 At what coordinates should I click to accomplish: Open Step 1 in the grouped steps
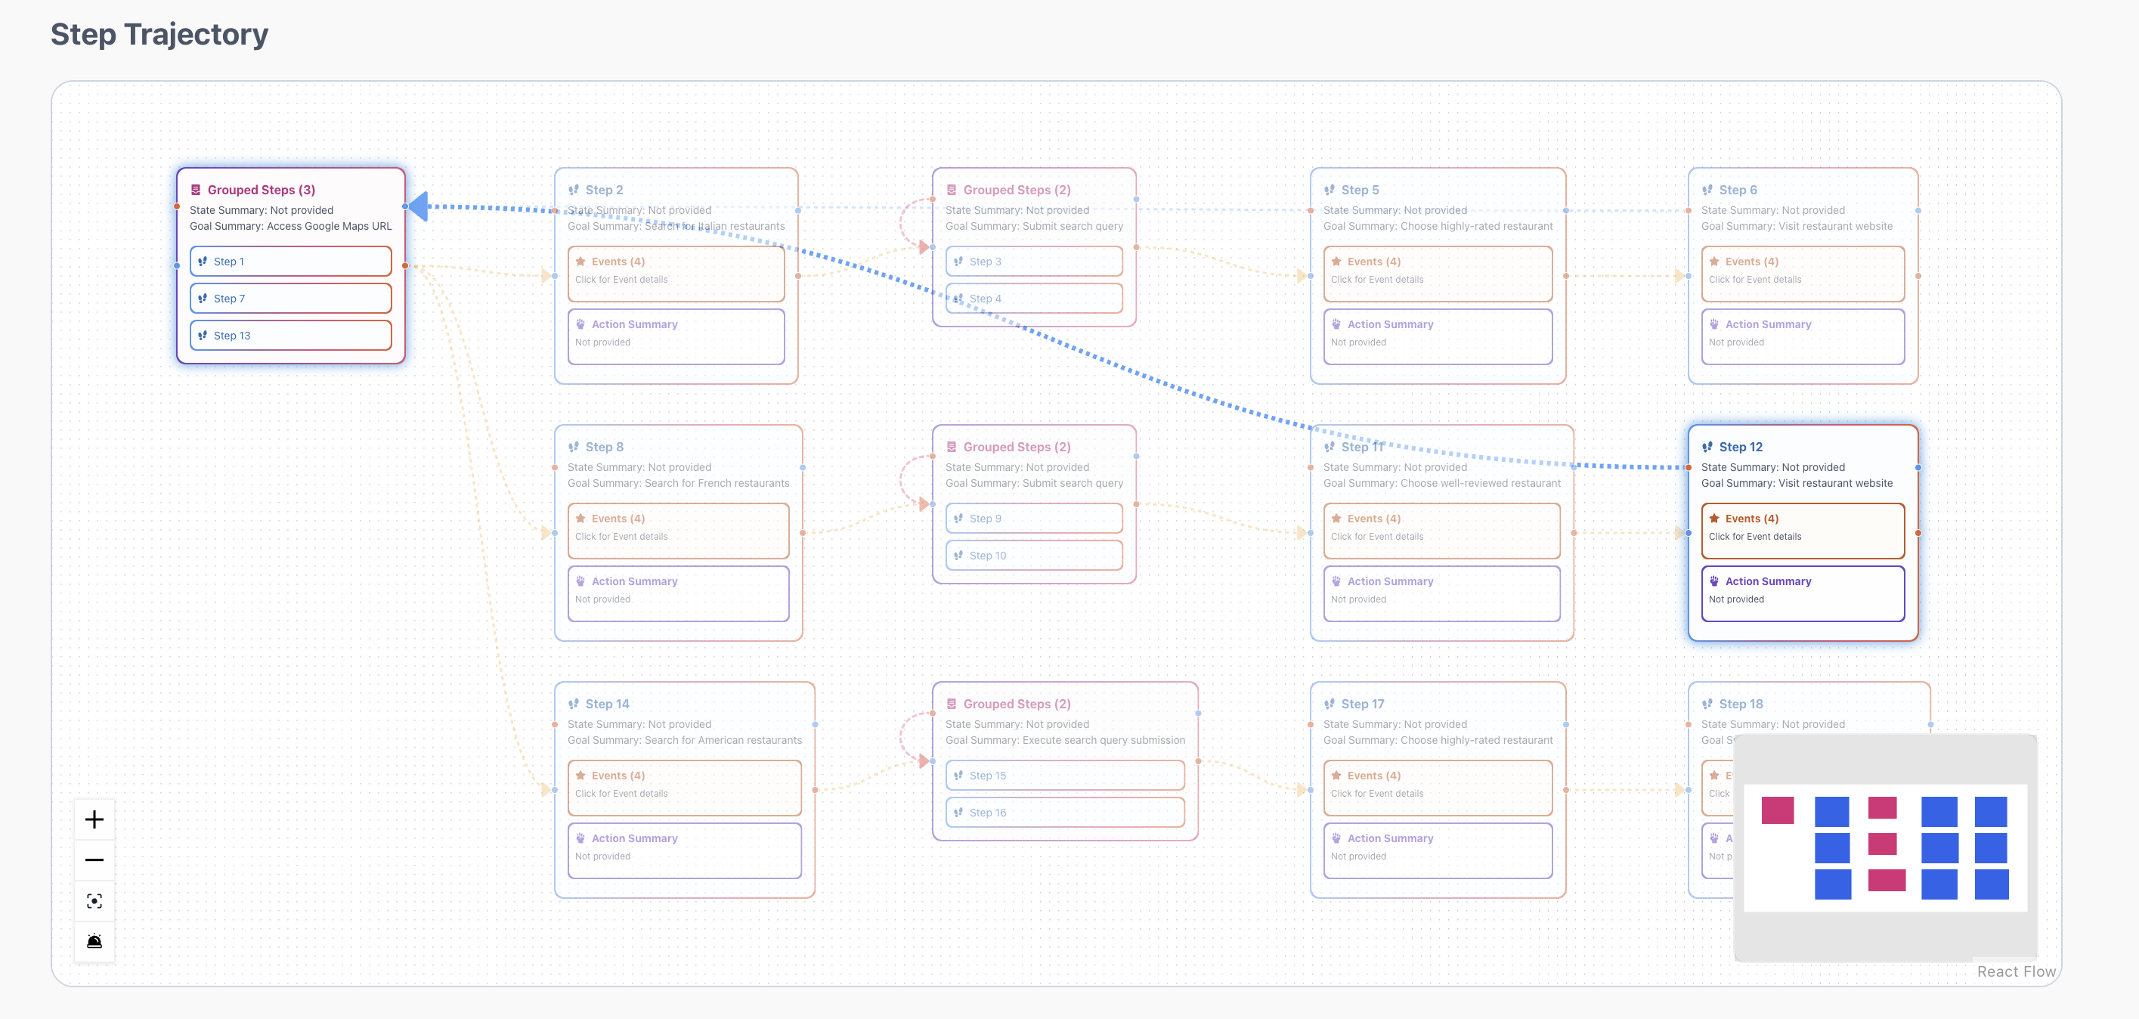[x=289, y=262]
